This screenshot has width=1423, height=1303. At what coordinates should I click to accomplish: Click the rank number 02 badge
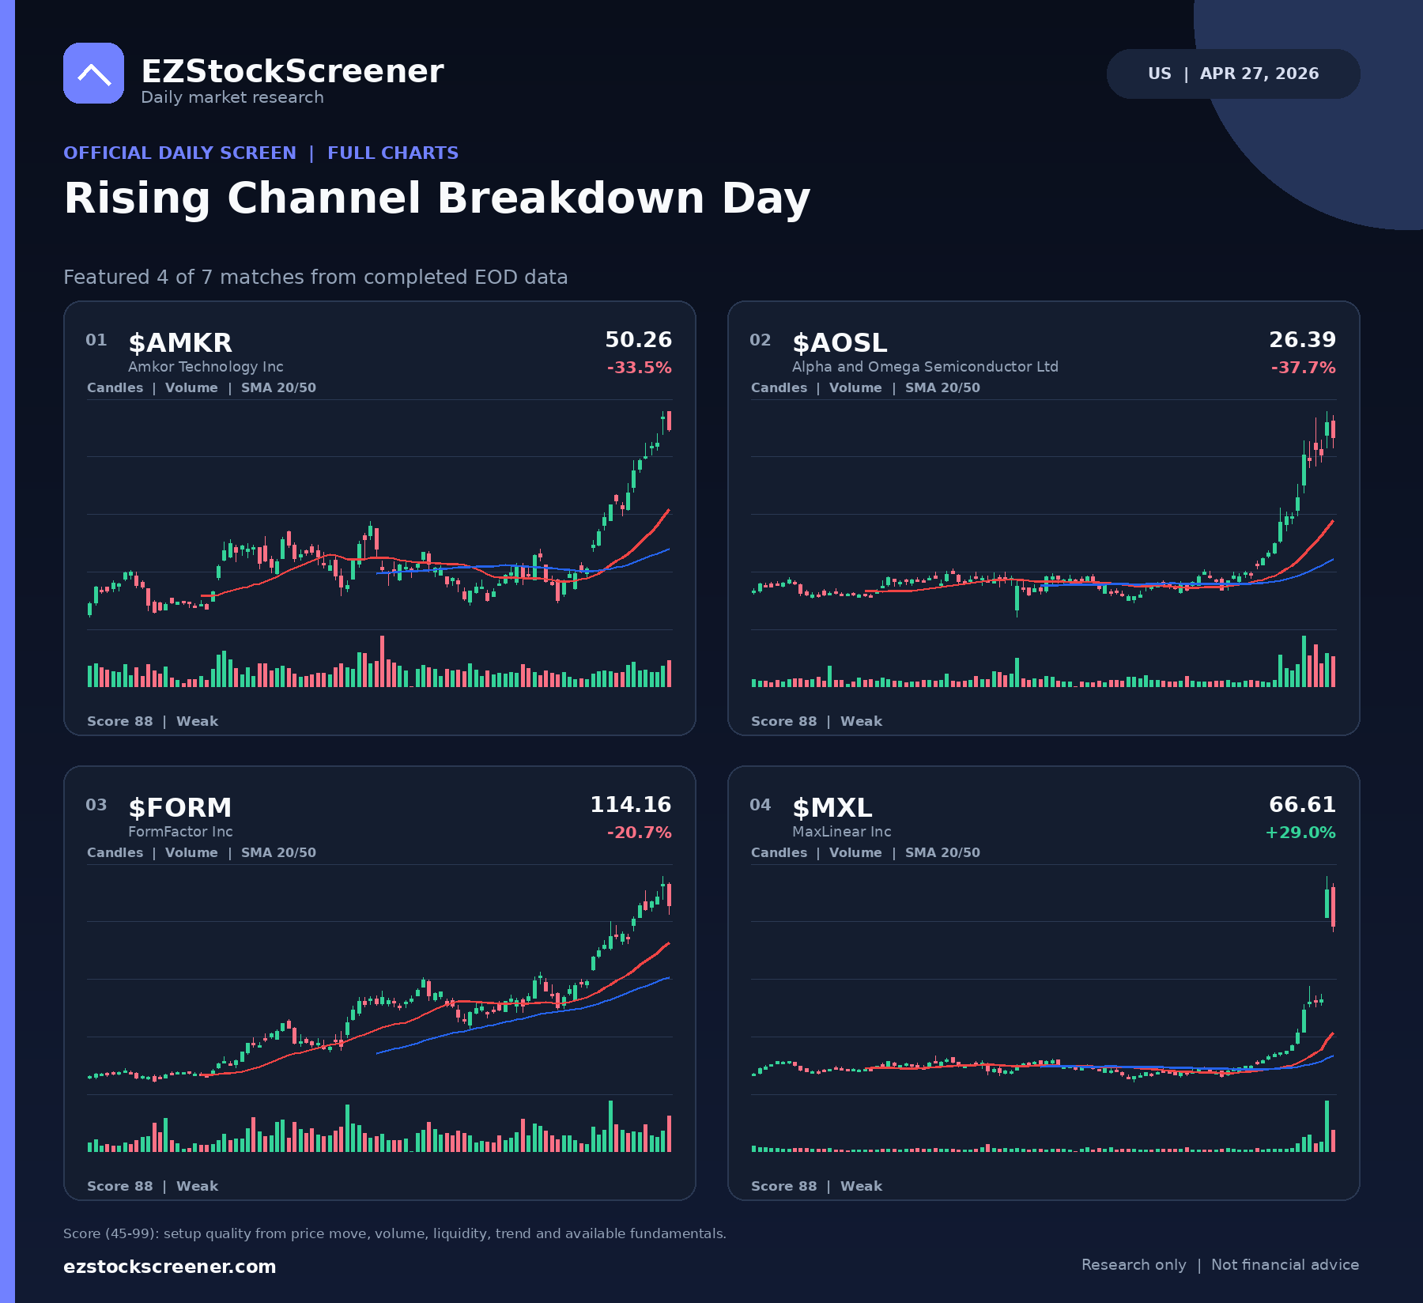761,340
